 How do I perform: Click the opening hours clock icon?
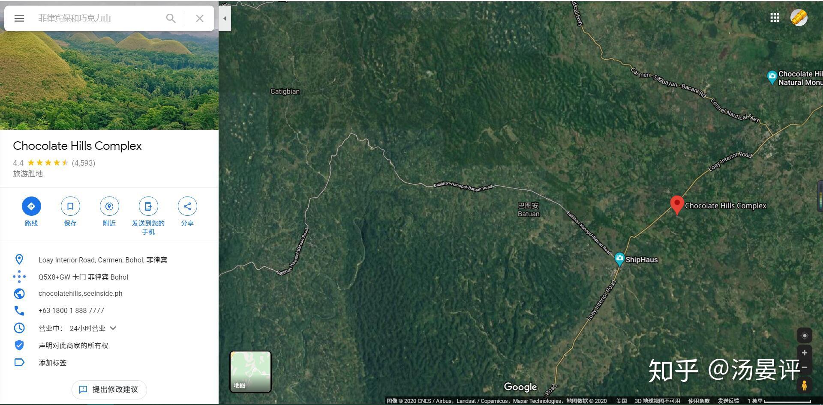[x=19, y=328]
